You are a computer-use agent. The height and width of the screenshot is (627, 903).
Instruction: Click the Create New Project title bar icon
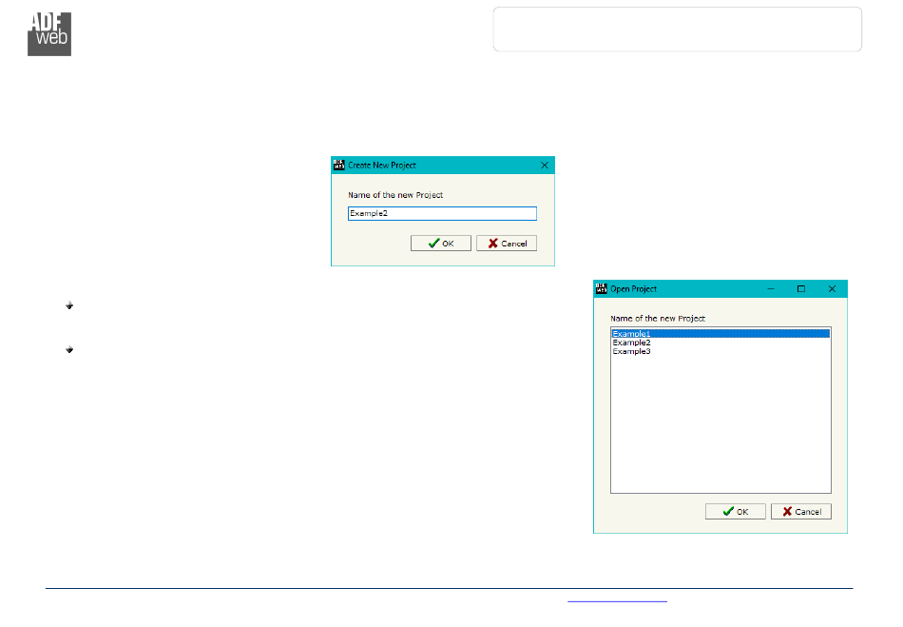(339, 165)
